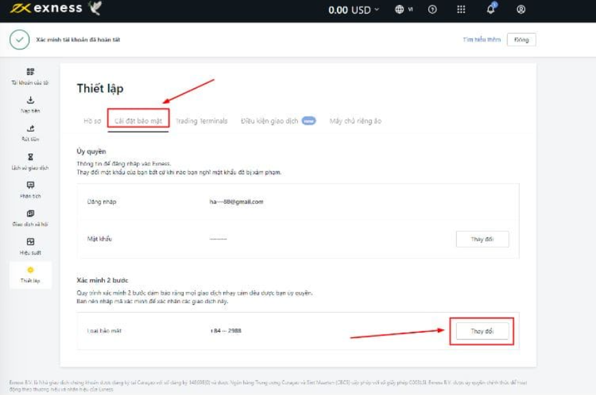Click the Tìm hiểu thêm link
This screenshot has height=395, width=596.
coord(482,40)
